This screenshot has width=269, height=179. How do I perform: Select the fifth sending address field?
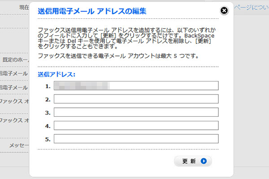pos(136,139)
